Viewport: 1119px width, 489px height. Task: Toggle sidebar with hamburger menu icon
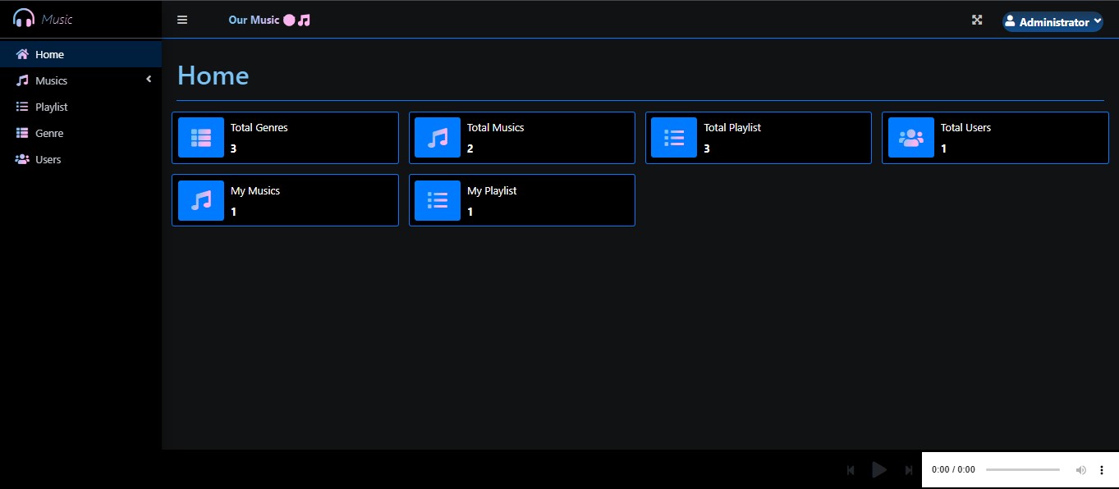pyautogui.click(x=182, y=20)
